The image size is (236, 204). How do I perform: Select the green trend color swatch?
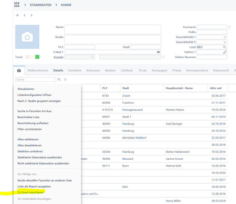(37, 57)
